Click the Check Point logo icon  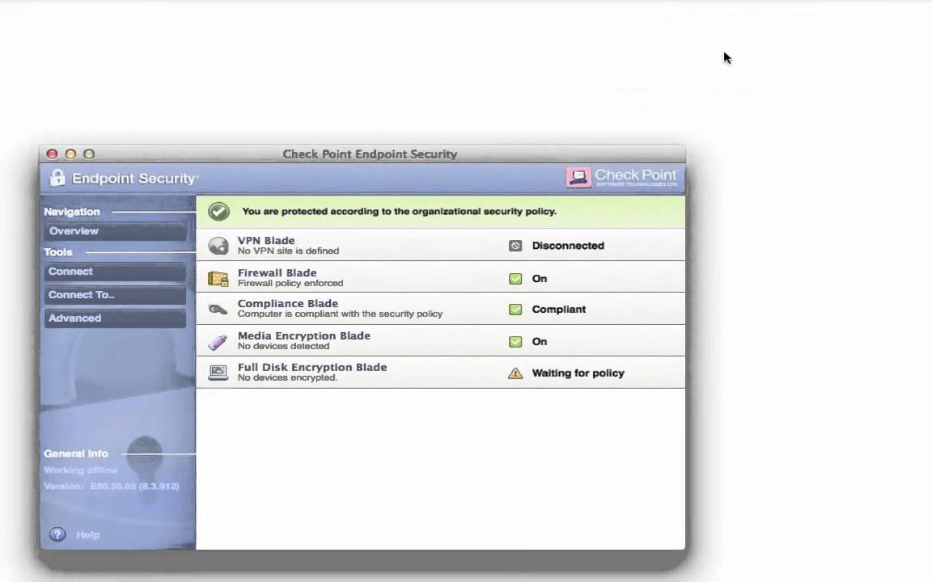(x=578, y=177)
